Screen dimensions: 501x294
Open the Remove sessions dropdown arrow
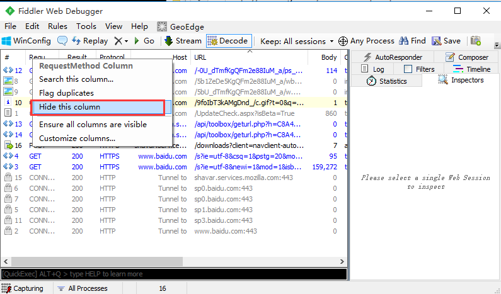[x=127, y=41]
